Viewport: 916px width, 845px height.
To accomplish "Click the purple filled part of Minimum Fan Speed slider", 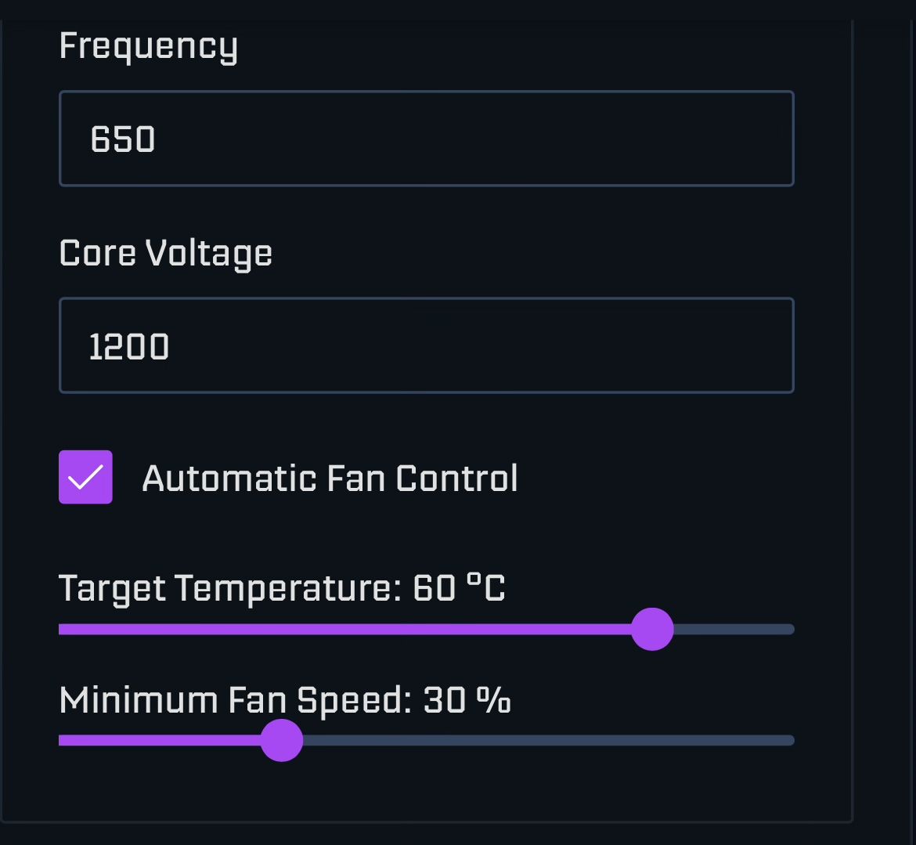I will point(159,740).
